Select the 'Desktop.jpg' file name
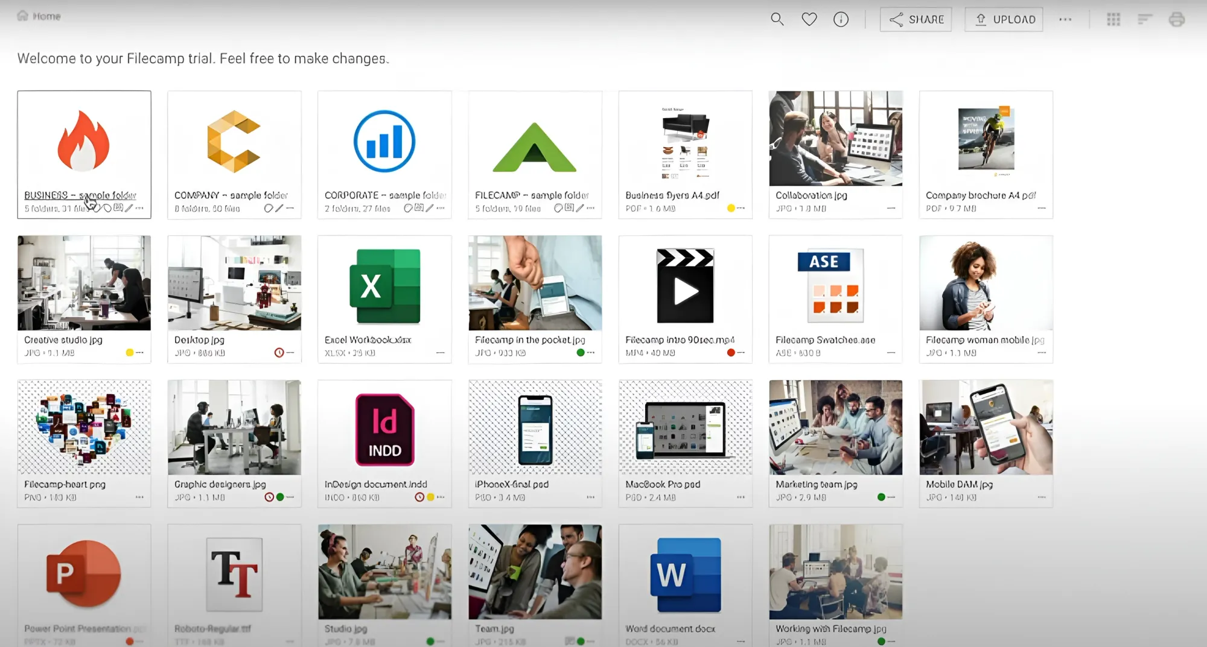 pos(199,340)
